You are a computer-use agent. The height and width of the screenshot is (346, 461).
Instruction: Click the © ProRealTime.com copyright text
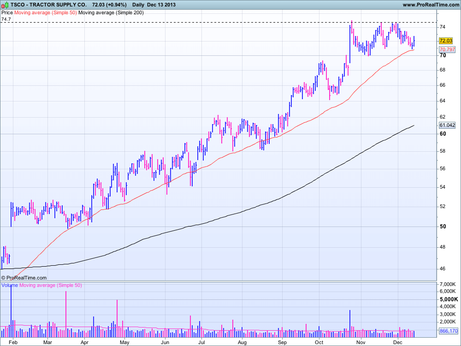pos(24,278)
